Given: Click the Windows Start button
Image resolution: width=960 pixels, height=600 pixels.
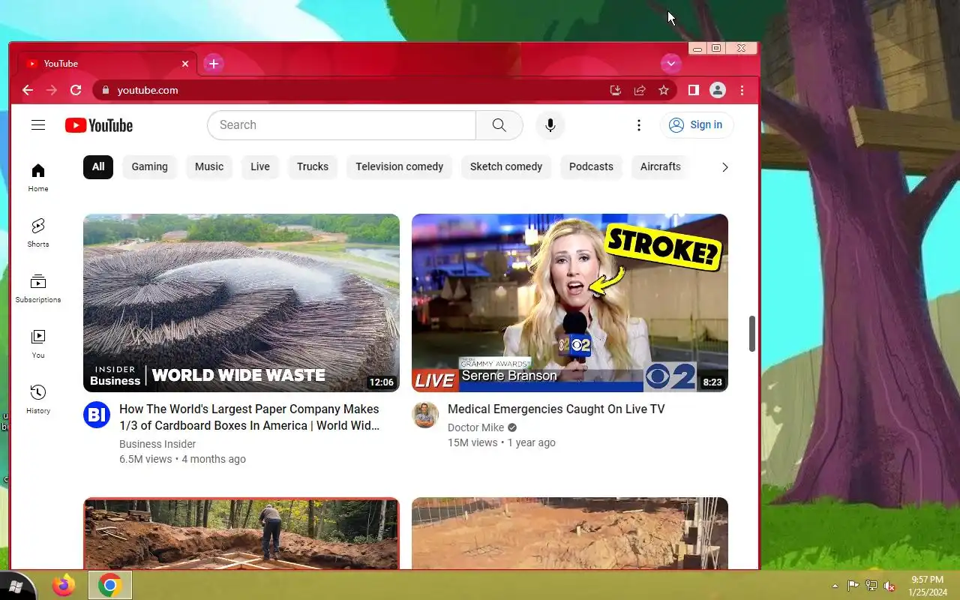Looking at the screenshot, I should [x=16, y=586].
